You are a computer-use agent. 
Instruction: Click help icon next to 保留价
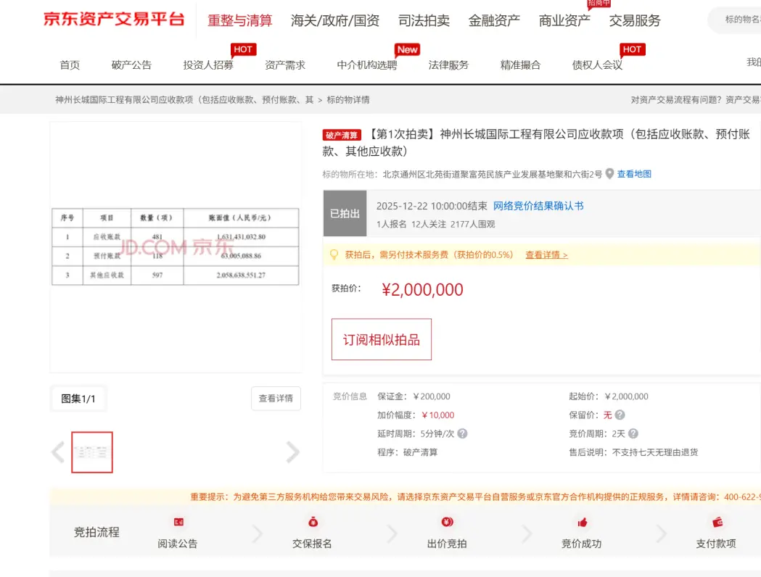[620, 415]
